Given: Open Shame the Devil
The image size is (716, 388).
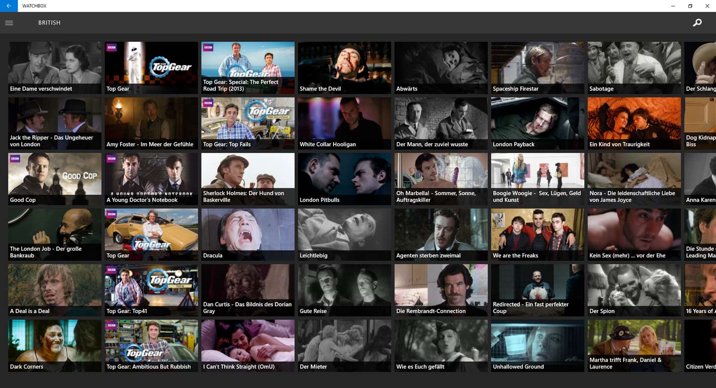Looking at the screenshot, I should pyautogui.click(x=344, y=68).
